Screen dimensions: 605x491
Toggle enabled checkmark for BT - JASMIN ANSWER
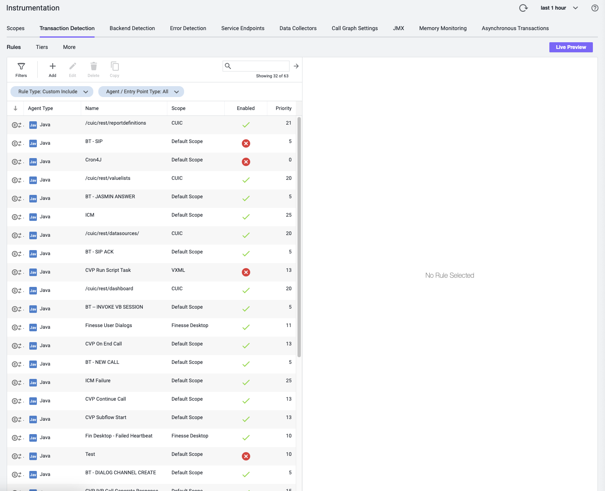(x=246, y=199)
